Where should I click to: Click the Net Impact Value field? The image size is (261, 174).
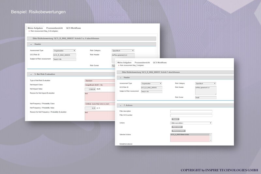[90, 89]
